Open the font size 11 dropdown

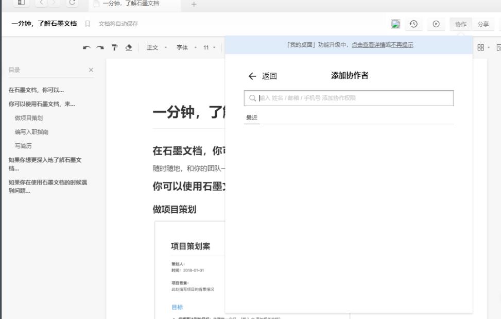[x=209, y=47]
